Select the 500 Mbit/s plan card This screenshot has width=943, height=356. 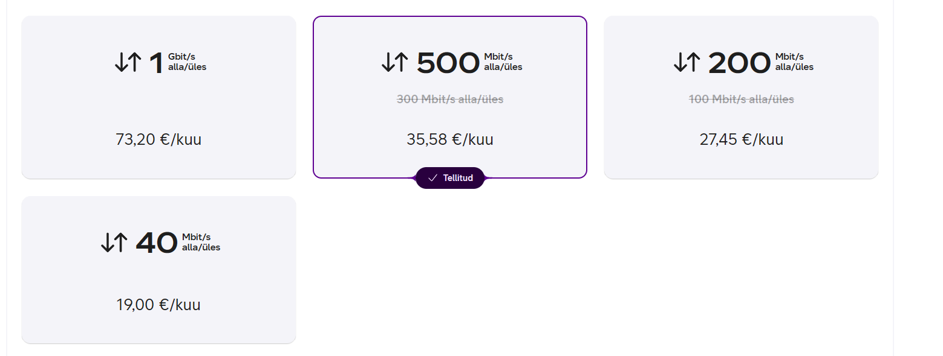[x=450, y=97]
